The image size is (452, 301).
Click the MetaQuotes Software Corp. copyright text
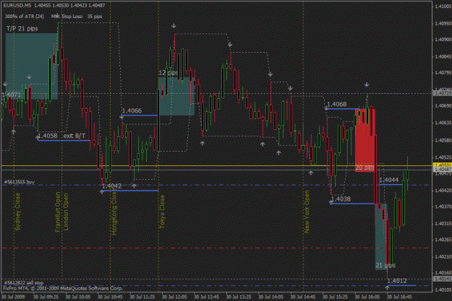(x=63, y=288)
